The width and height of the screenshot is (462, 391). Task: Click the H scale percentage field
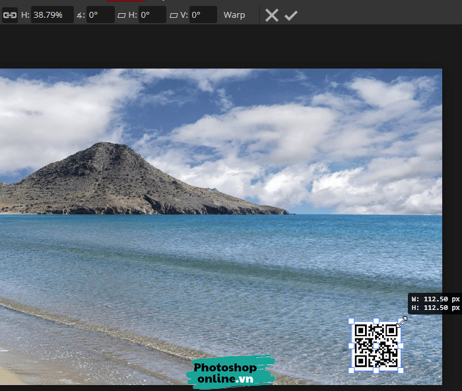point(51,15)
